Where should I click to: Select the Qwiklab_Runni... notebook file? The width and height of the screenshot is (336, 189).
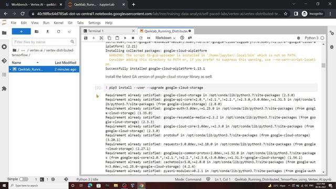coord(44,69)
